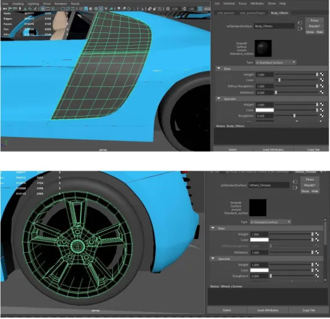Image resolution: width=330 pixels, height=319 pixels.
Task: Click the bookmarks icon in the viewport toolbar
Action: (x=20, y=9)
